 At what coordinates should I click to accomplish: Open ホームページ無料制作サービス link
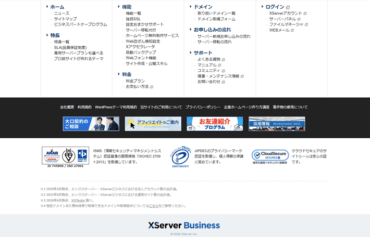pyautogui.click(x=152, y=35)
